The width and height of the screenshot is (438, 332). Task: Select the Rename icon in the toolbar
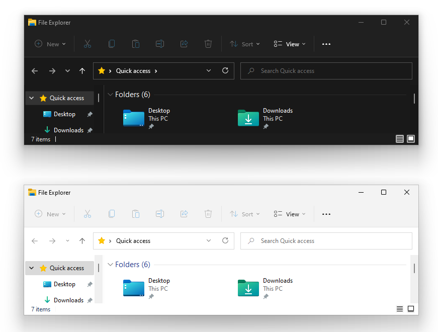[160, 44]
